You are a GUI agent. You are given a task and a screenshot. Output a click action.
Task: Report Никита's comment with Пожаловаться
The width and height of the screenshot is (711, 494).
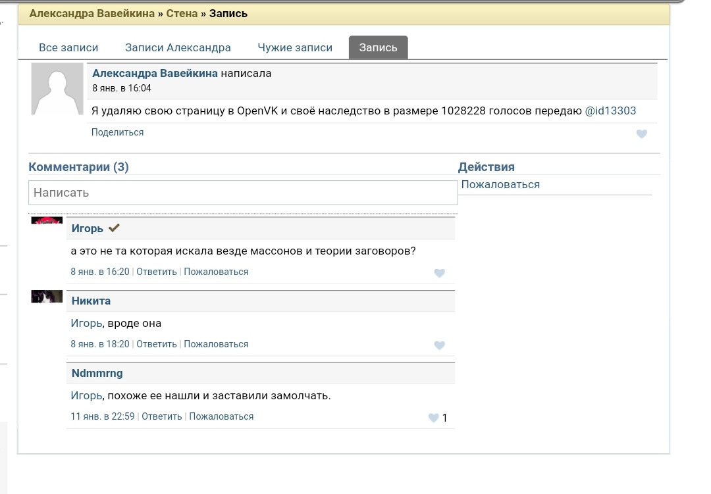coord(216,344)
